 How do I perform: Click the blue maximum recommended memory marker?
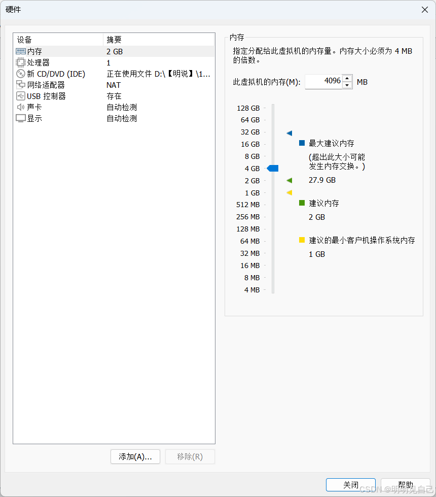pos(289,133)
